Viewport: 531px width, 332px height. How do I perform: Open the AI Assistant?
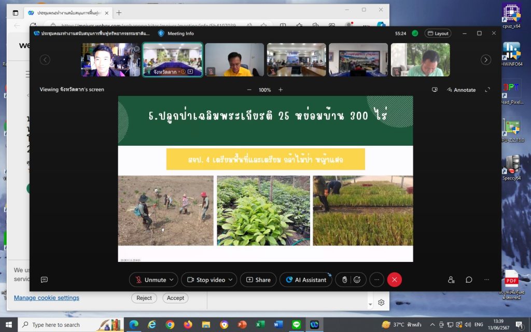point(306,280)
